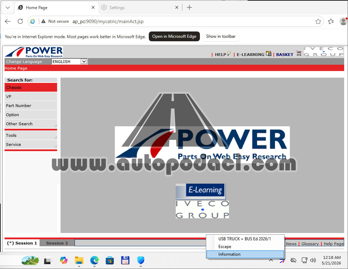The width and height of the screenshot is (348, 269).
Task: Click the Power tray icon
Action: [282, 260]
